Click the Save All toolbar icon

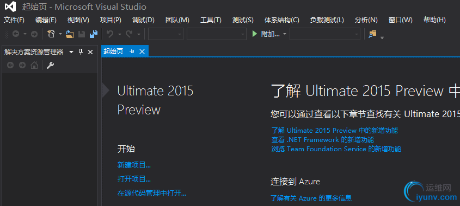click(94, 34)
